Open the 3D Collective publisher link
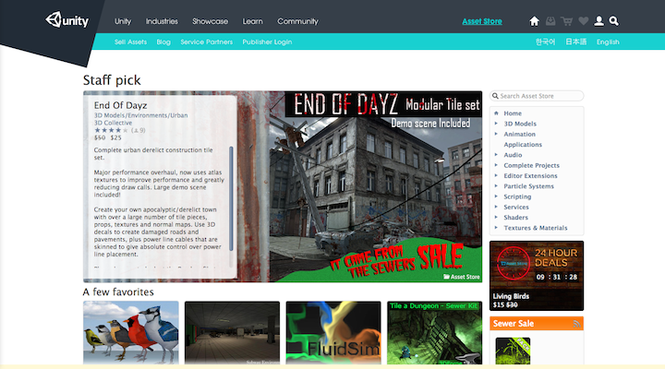Viewport: 665px width, 369px height. (x=113, y=123)
